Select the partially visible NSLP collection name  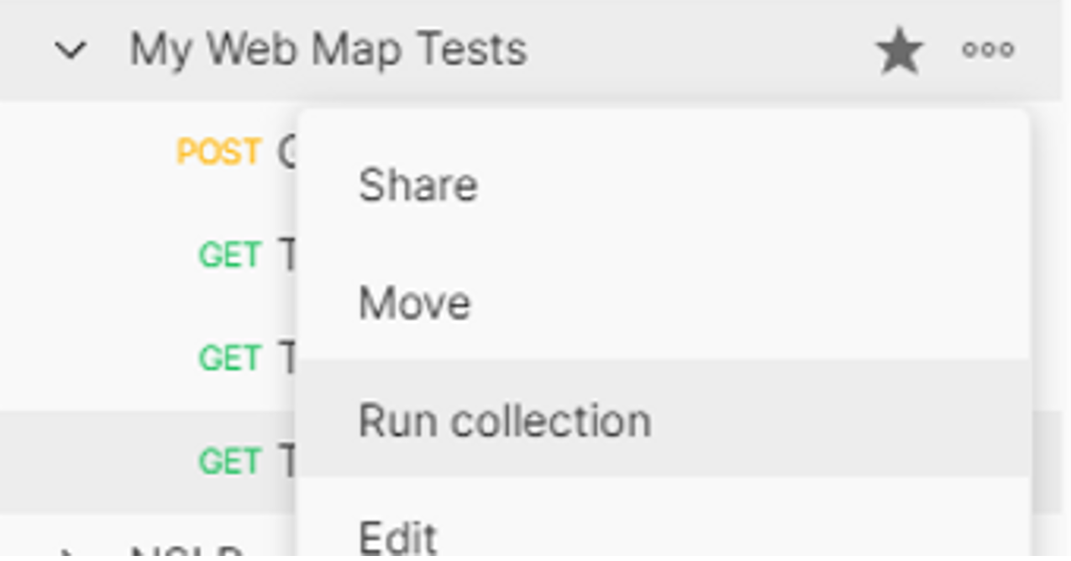pos(186,554)
